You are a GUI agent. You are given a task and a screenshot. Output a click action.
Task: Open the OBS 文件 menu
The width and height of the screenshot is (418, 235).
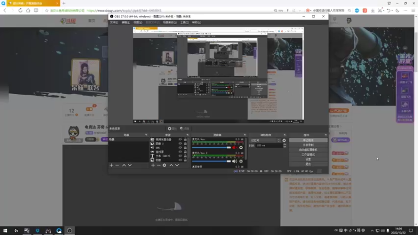pos(114,22)
